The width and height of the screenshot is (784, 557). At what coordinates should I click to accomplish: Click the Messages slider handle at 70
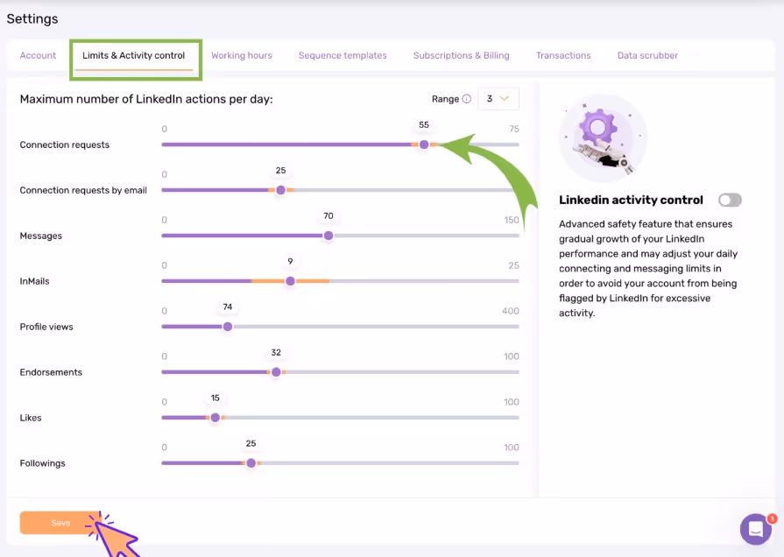(x=328, y=236)
